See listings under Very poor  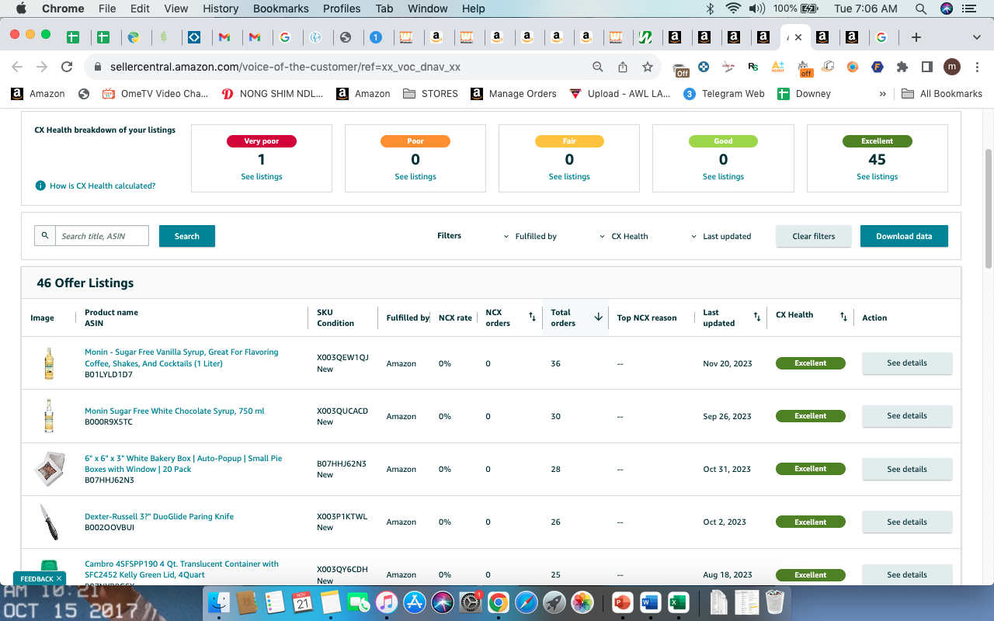pyautogui.click(x=262, y=177)
